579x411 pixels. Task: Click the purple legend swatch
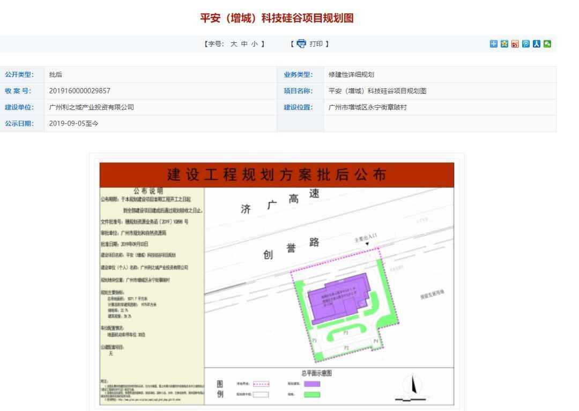[x=311, y=384]
